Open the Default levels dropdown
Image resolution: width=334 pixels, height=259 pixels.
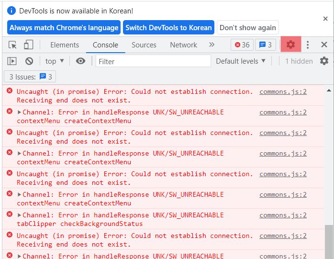[x=241, y=61]
